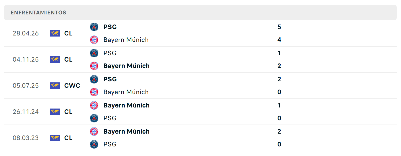Click the CL competition flag icon for 04.11.25
The width and height of the screenshot is (401, 156).
click(55, 59)
